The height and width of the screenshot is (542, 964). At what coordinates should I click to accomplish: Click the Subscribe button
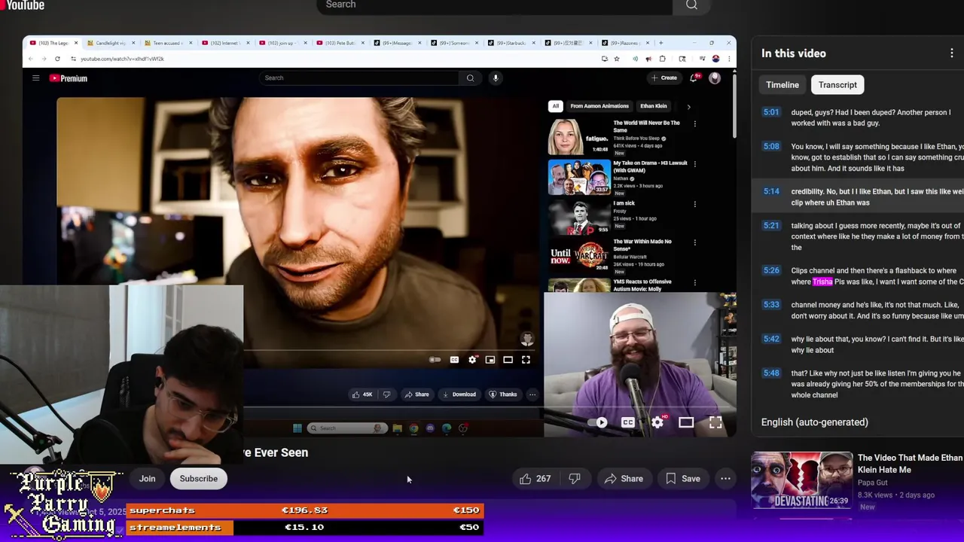click(199, 479)
